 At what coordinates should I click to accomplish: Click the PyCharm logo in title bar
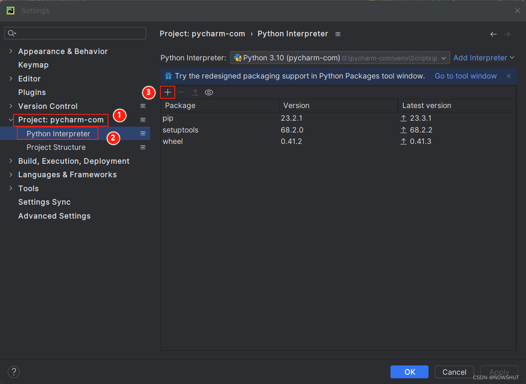11,11
